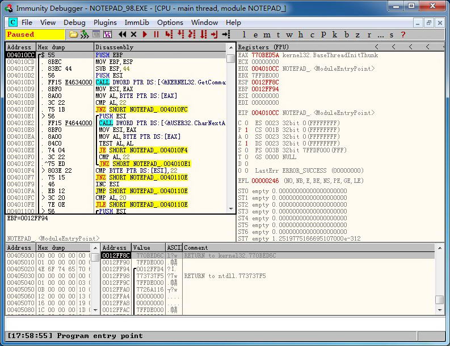Click the Trace over icon
The image size is (450, 346).
point(203,35)
